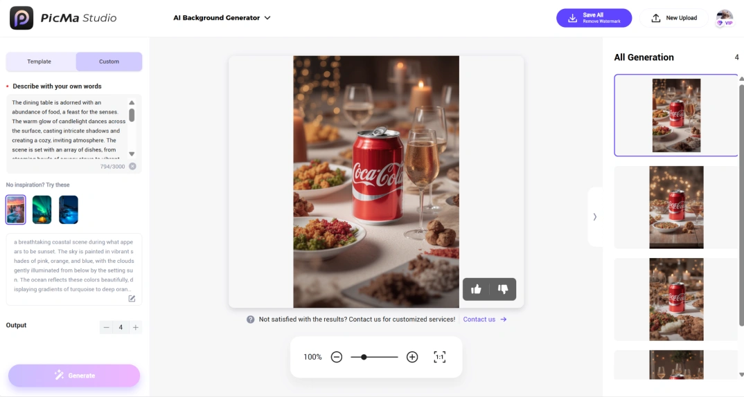744x397 pixels.
Task: Select the third generated image thumbnail
Action: point(676,299)
